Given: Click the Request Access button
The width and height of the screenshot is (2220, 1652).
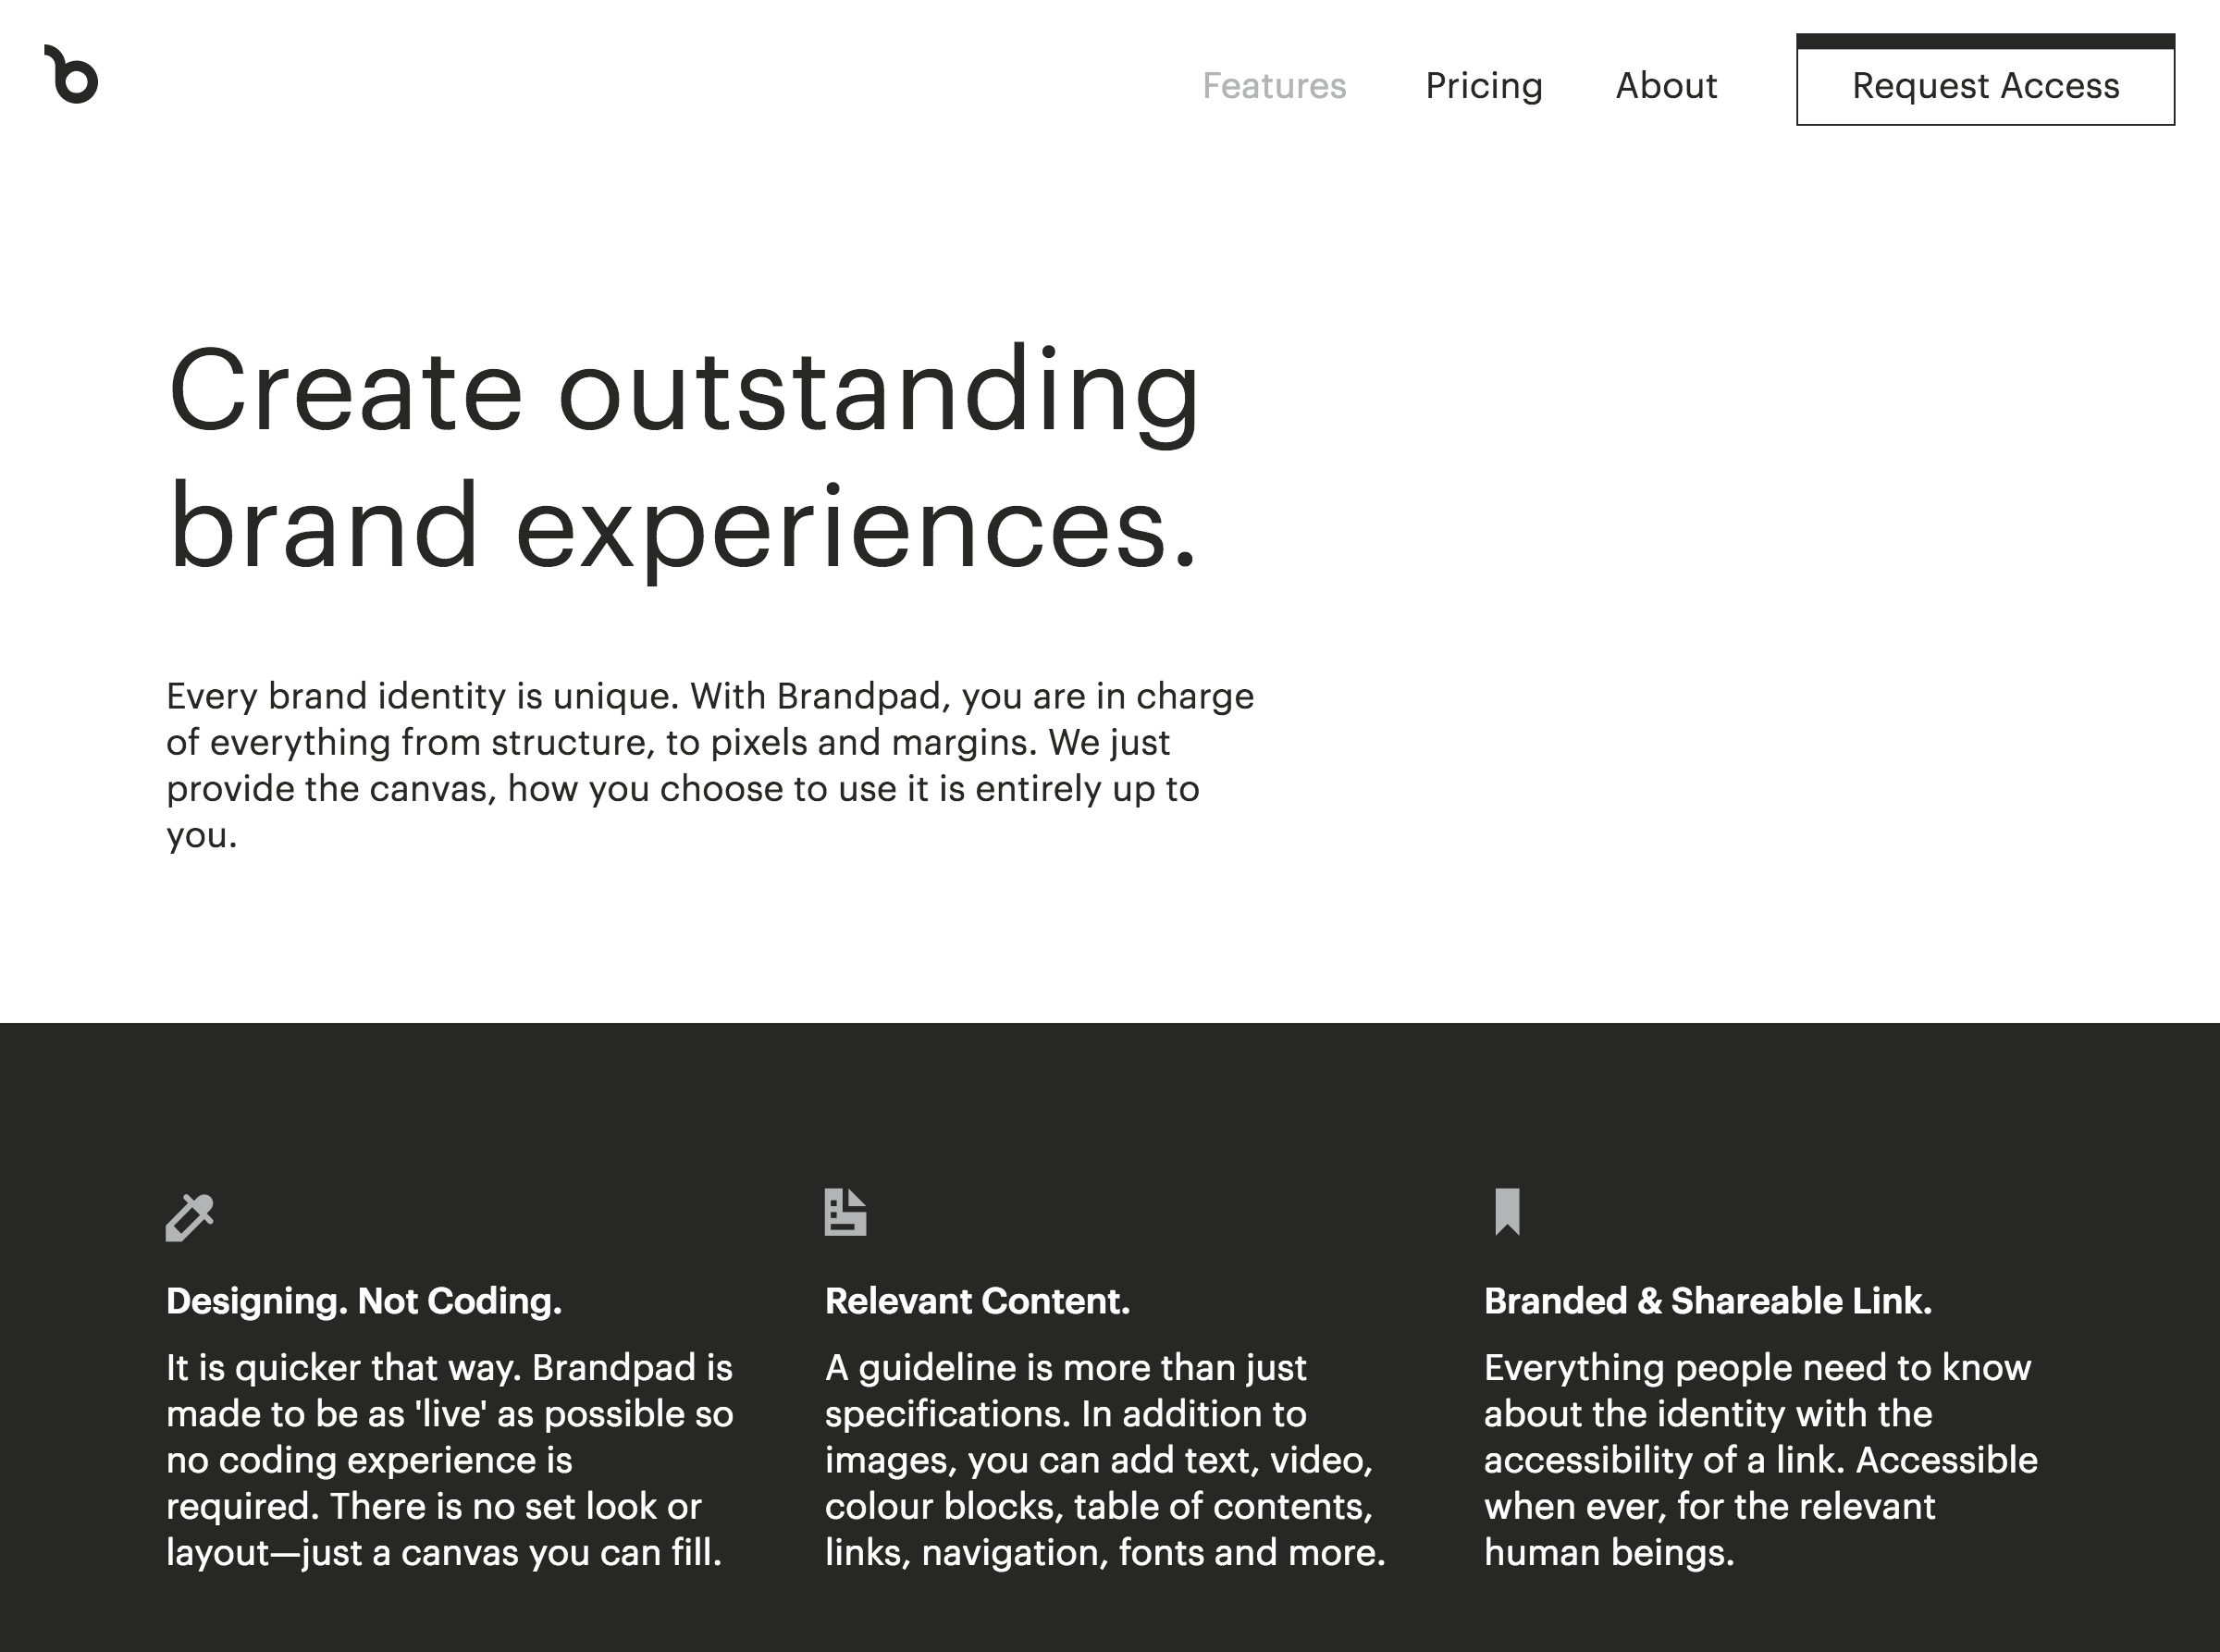Looking at the screenshot, I should [x=1984, y=84].
